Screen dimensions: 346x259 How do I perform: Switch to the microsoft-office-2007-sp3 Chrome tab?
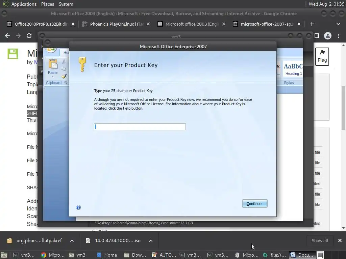pos(267,24)
